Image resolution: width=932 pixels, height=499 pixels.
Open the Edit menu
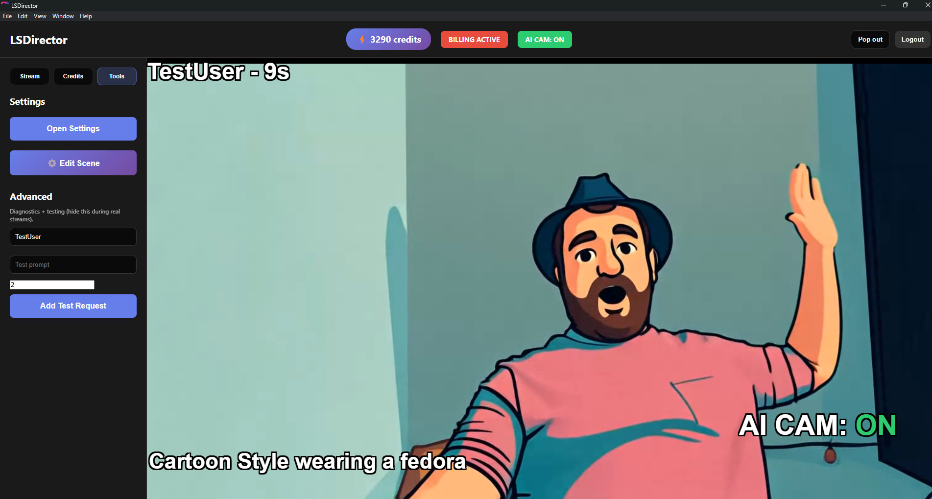pyautogui.click(x=23, y=16)
